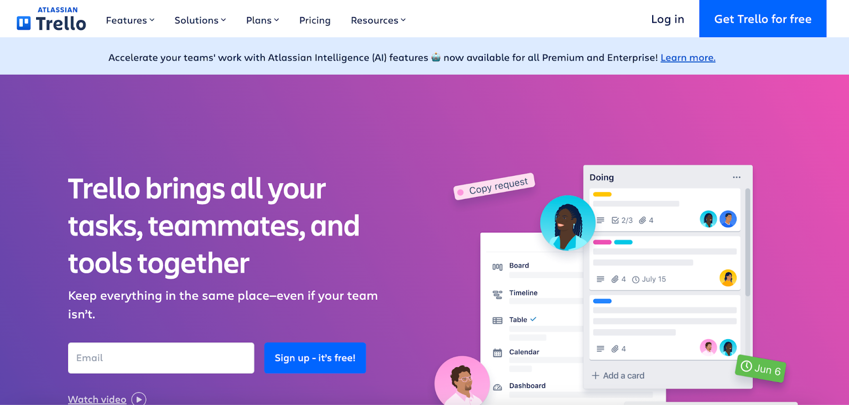Click the hero headline text
The width and height of the screenshot is (849, 405).
point(214,226)
